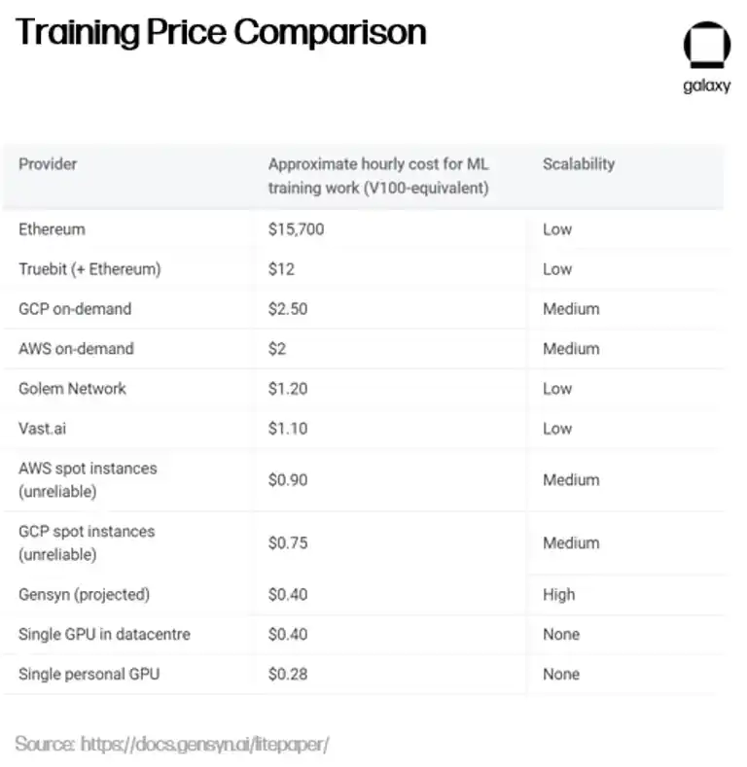Click the AWS on-demand provider cell

coord(76,349)
